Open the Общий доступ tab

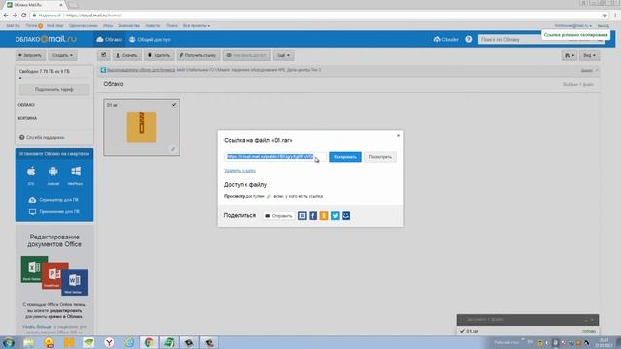coord(149,39)
